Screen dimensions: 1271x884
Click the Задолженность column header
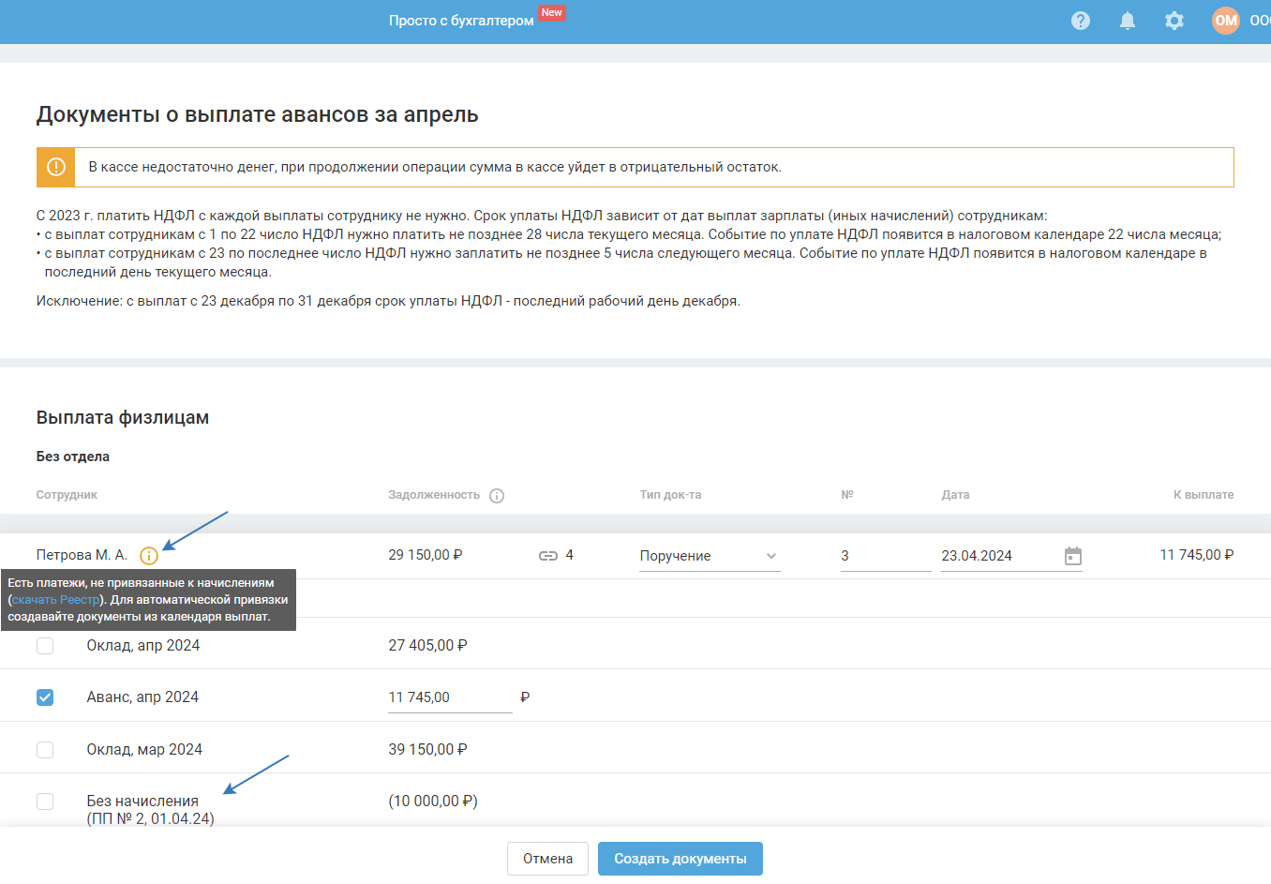pyautogui.click(x=434, y=495)
